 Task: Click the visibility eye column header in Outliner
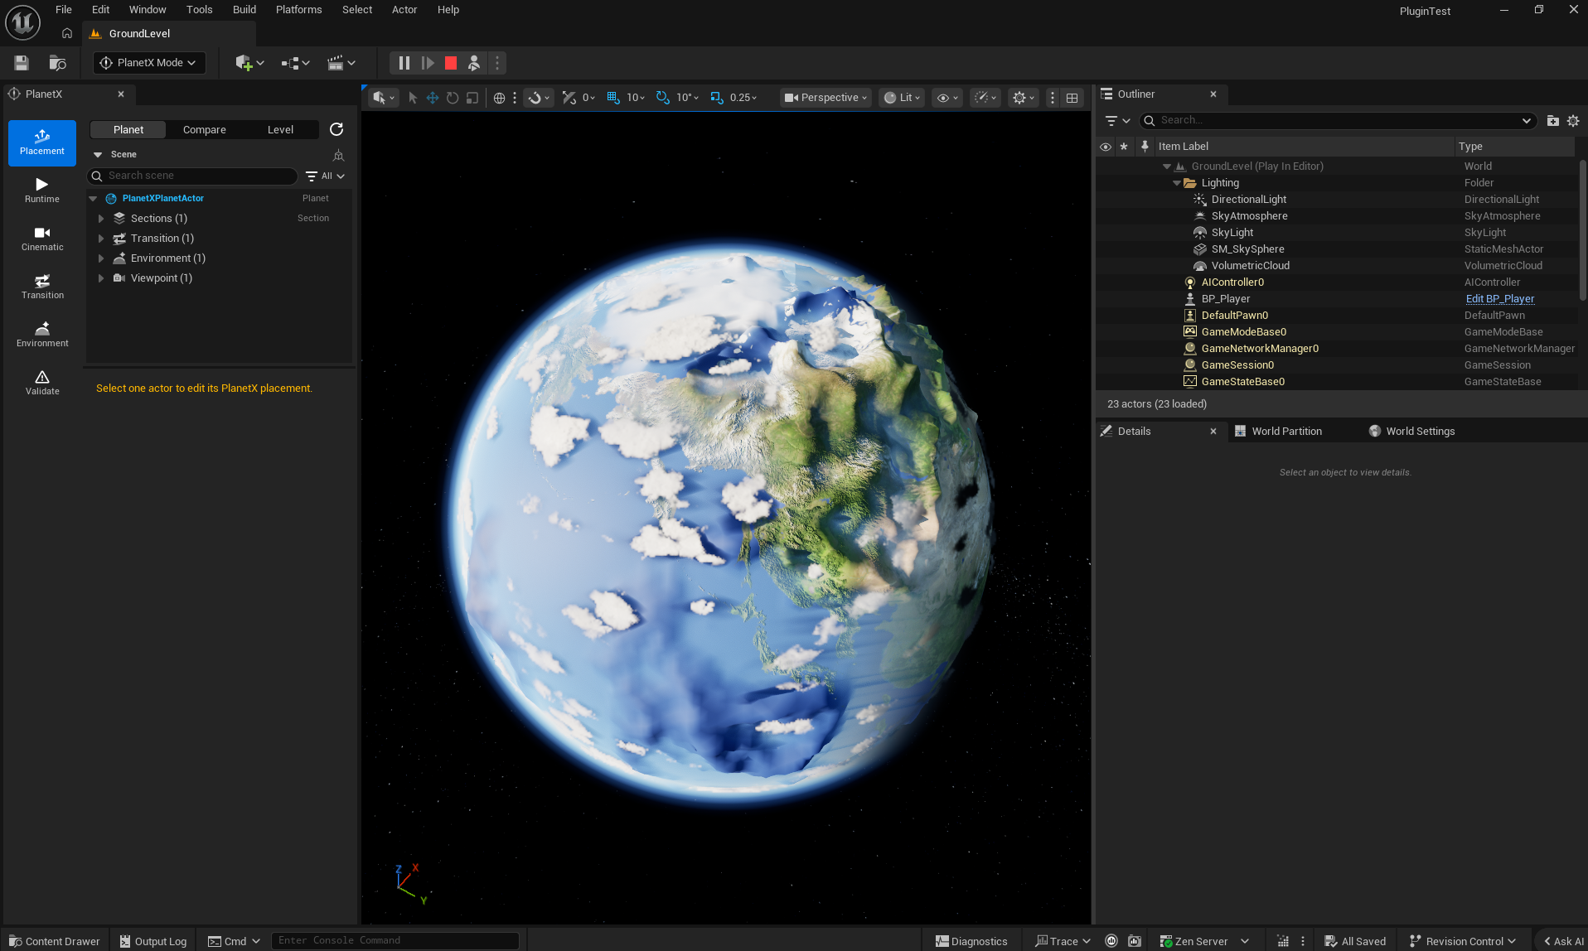1106,147
